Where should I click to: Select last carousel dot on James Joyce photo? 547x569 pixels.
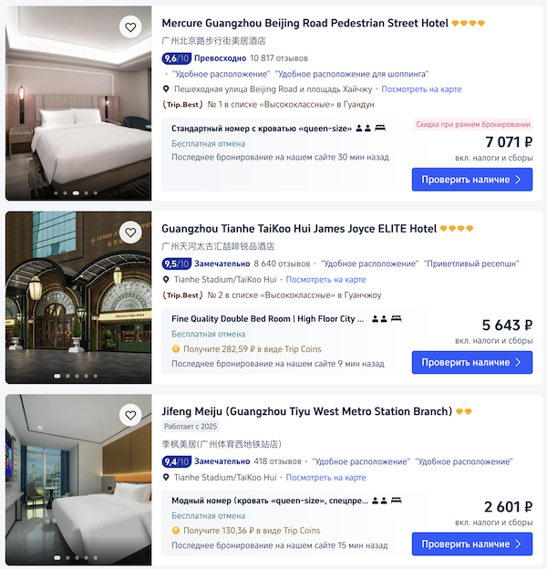coord(96,376)
